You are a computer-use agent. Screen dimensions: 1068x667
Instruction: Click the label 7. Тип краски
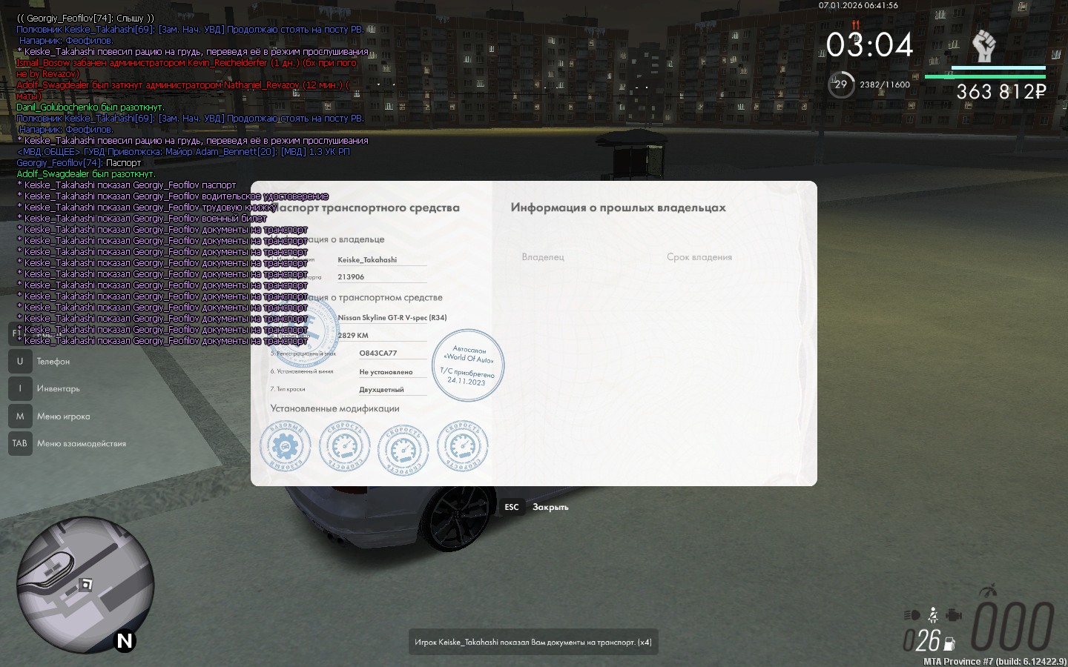pos(288,389)
